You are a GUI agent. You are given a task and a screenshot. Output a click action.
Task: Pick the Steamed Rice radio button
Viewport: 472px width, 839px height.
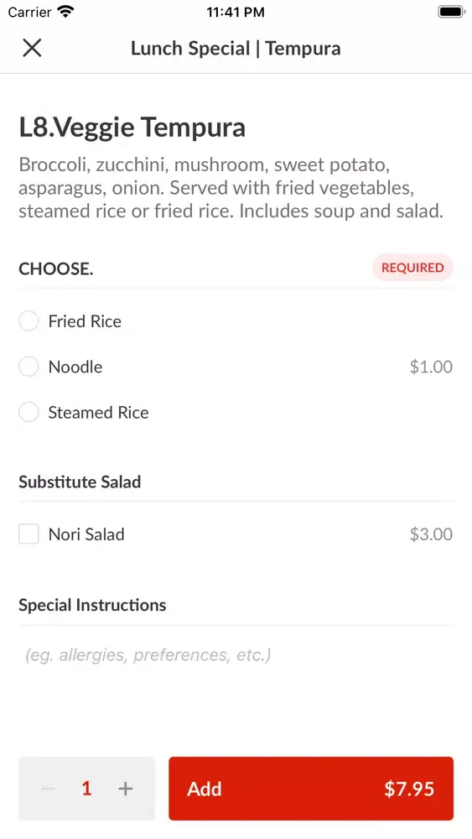[29, 413]
